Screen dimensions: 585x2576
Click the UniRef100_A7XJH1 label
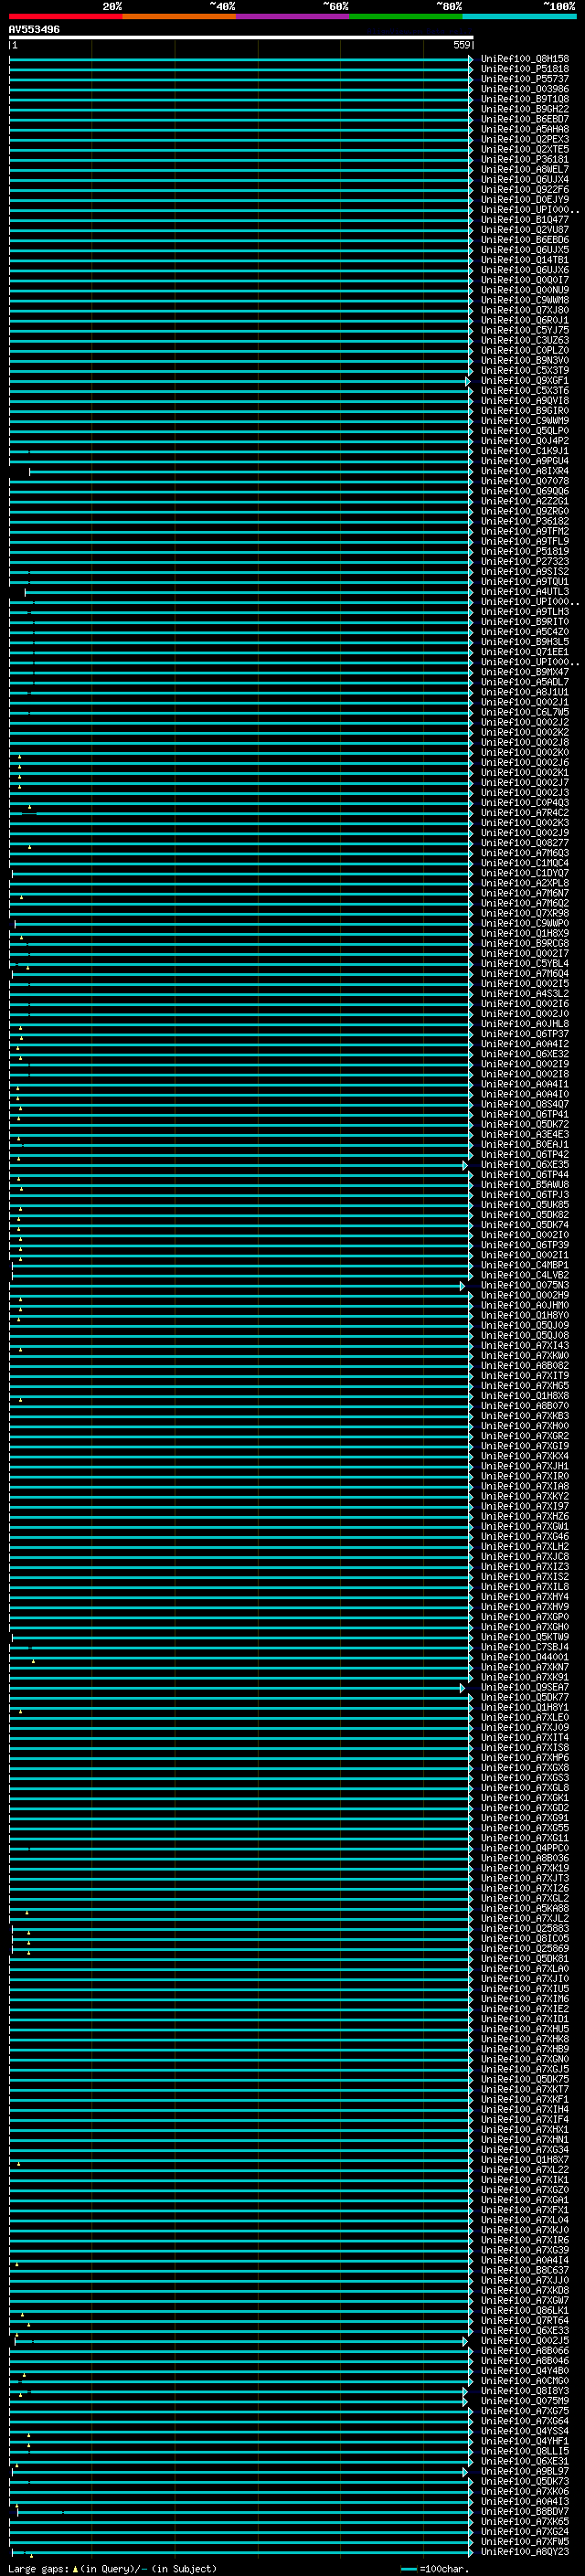pos(524,1466)
